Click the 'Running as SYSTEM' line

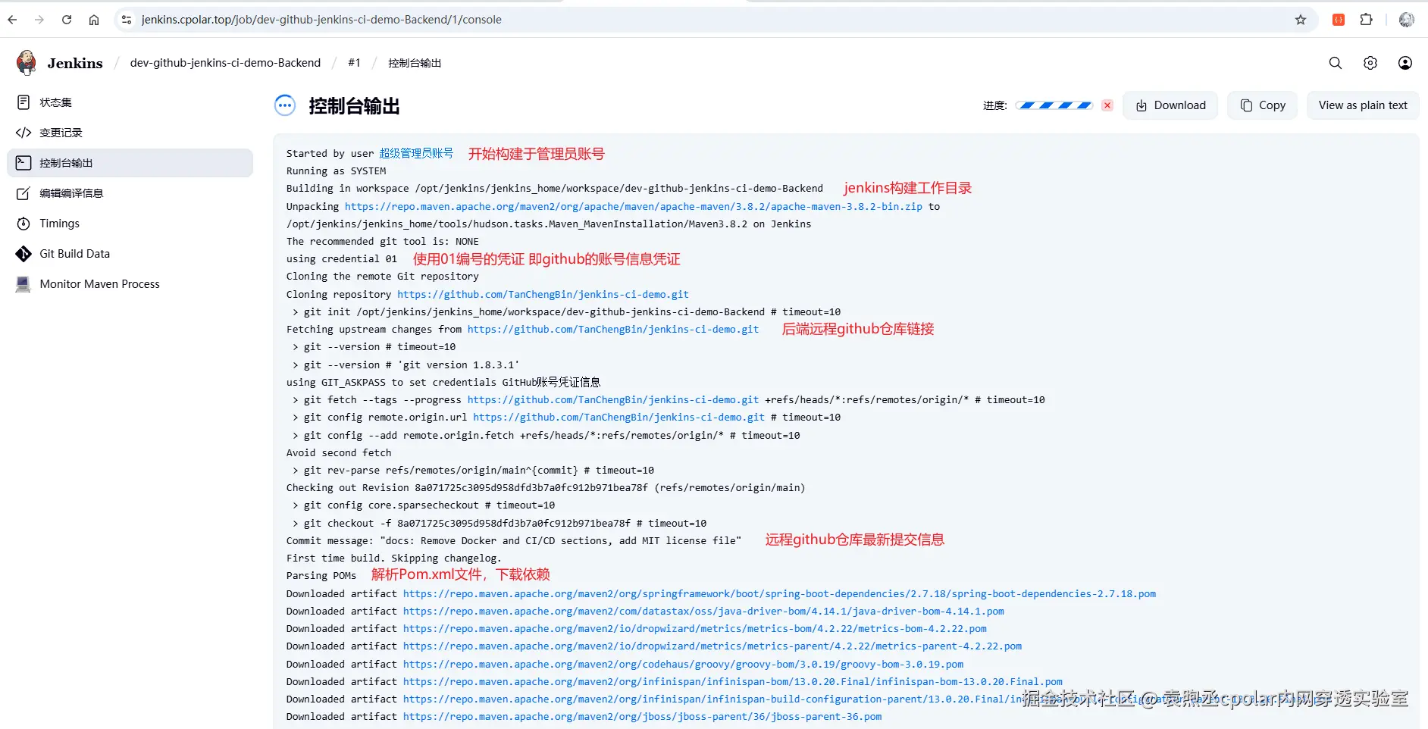[x=337, y=171]
